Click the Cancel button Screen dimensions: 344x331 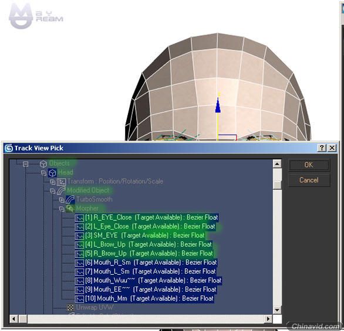(309, 180)
